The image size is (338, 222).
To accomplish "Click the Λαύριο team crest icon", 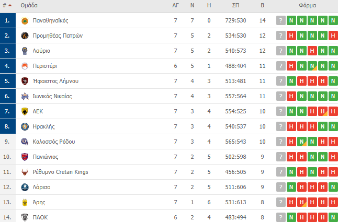I will coord(25,51).
